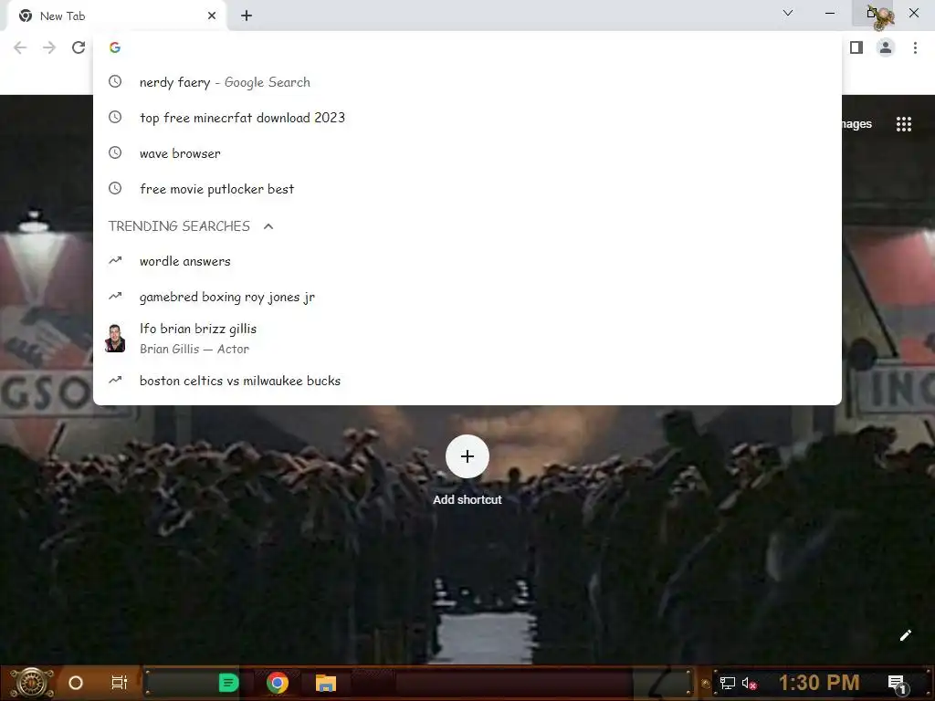Image resolution: width=935 pixels, height=701 pixels.
Task: Open Chrome from the taskbar
Action: (278, 683)
